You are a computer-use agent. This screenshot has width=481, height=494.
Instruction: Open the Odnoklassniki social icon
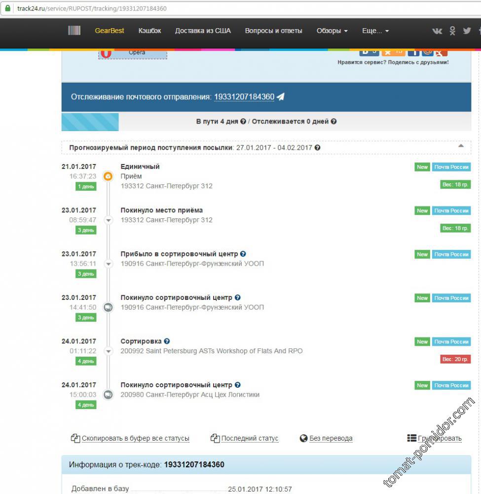point(452,31)
